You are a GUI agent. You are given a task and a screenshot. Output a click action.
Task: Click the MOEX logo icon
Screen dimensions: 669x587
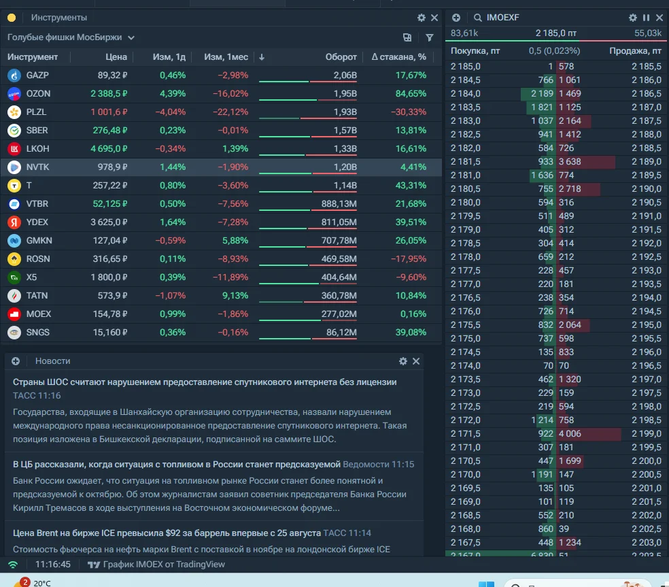(x=14, y=314)
